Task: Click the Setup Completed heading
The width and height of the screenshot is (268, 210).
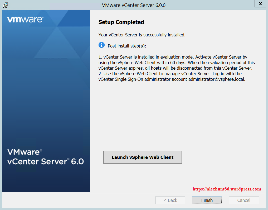Action: click(x=121, y=22)
